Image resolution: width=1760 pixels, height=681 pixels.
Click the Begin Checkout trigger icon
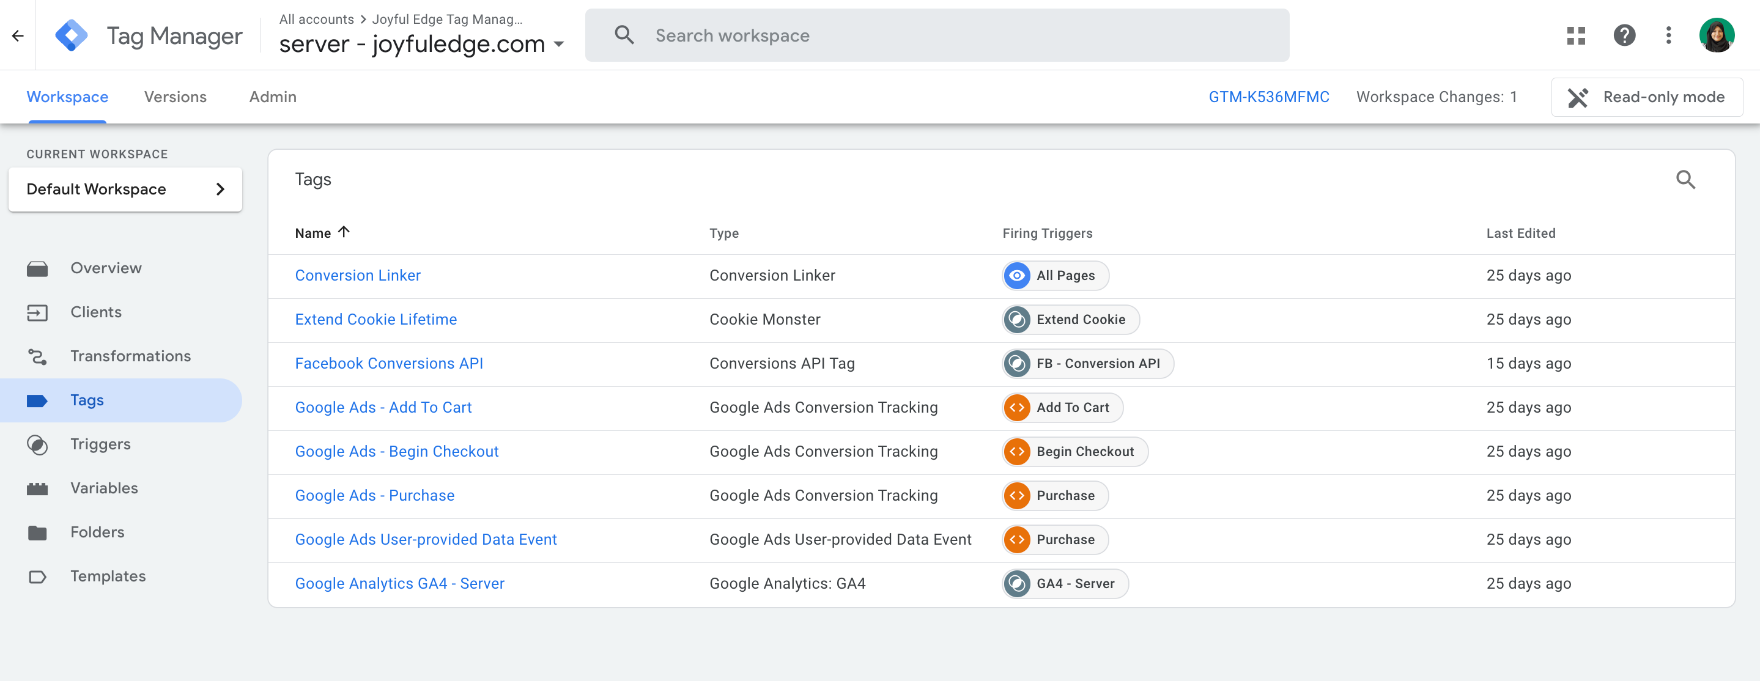[x=1016, y=452]
